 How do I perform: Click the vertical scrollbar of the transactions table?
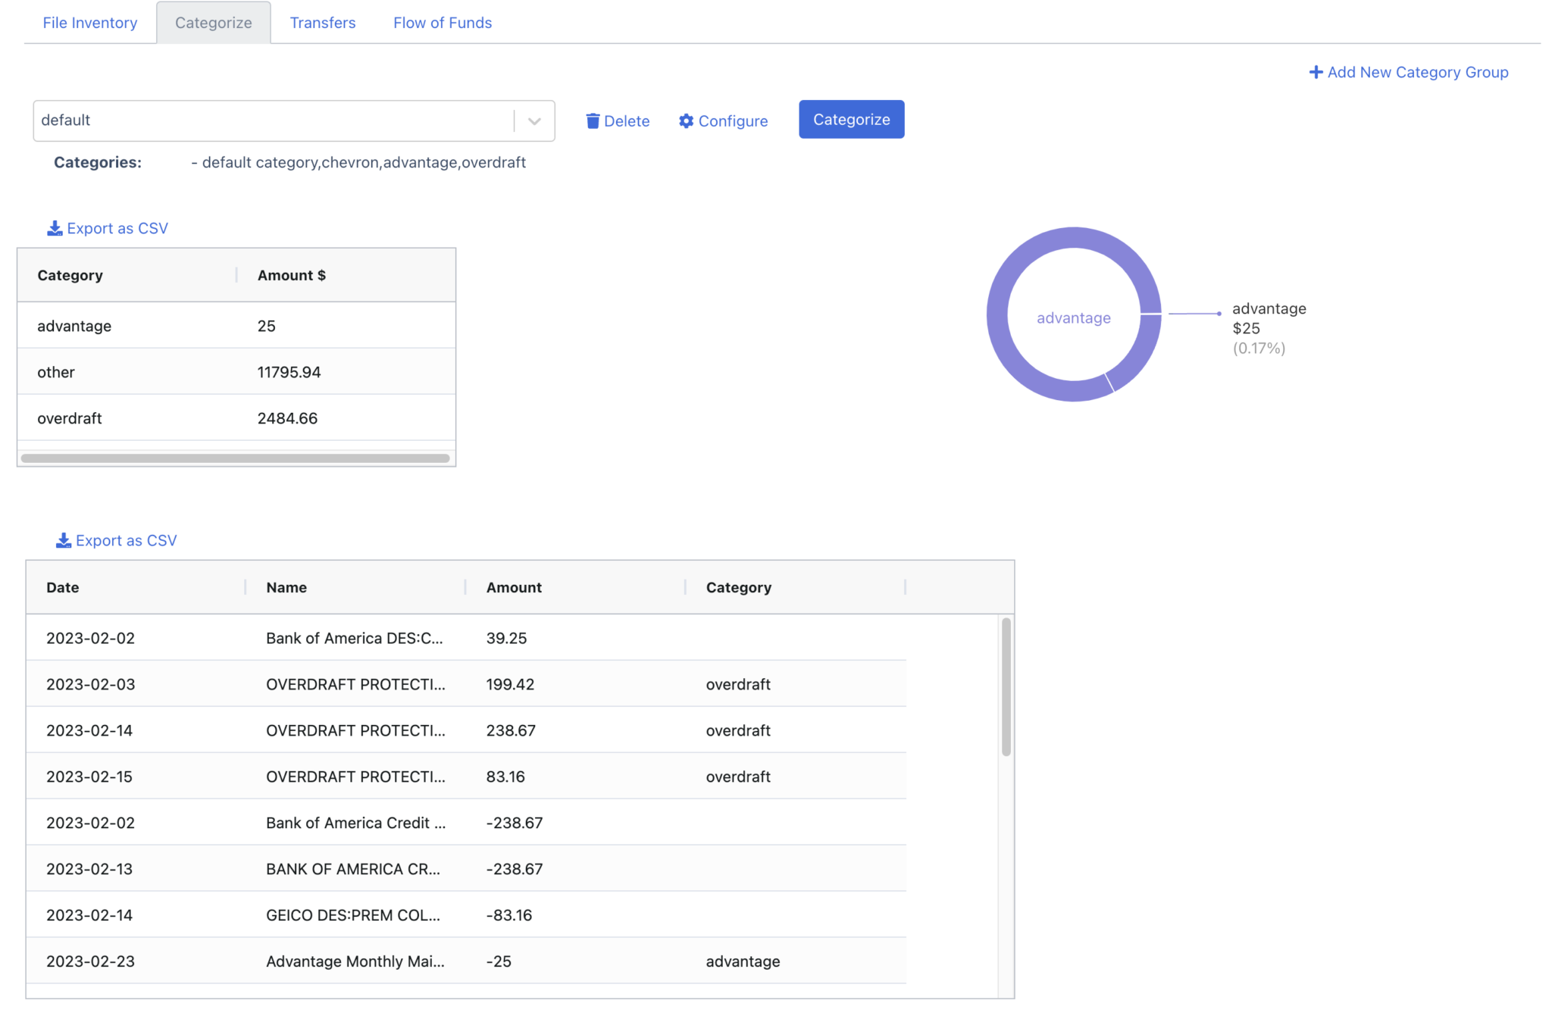pos(1004,682)
